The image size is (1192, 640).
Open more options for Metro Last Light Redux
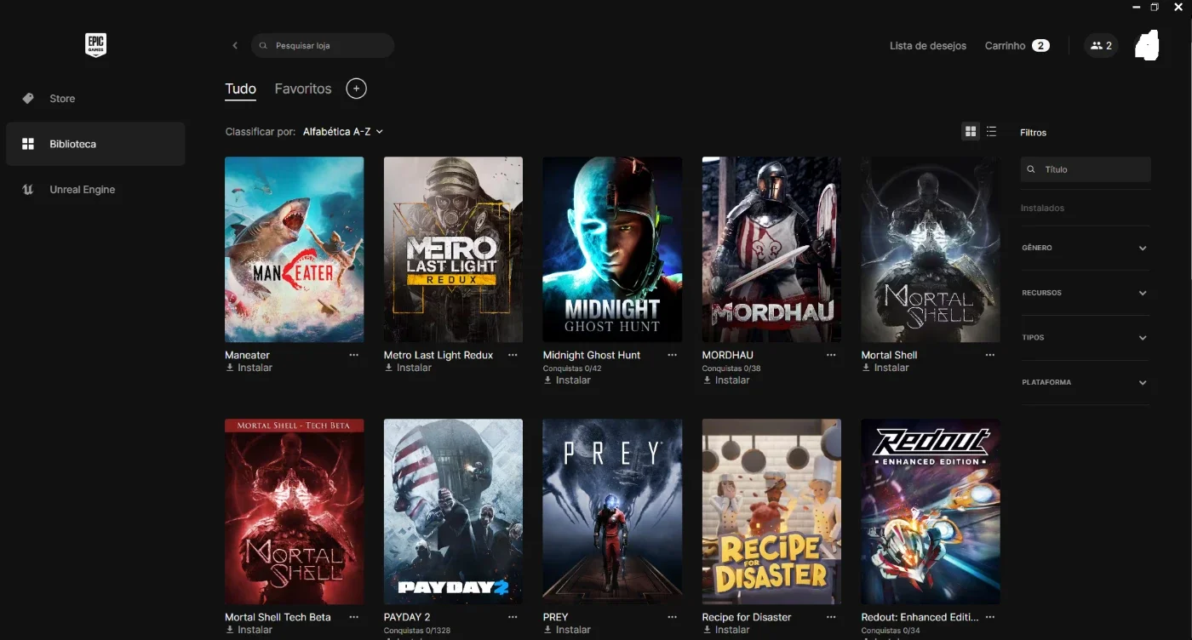(x=513, y=355)
